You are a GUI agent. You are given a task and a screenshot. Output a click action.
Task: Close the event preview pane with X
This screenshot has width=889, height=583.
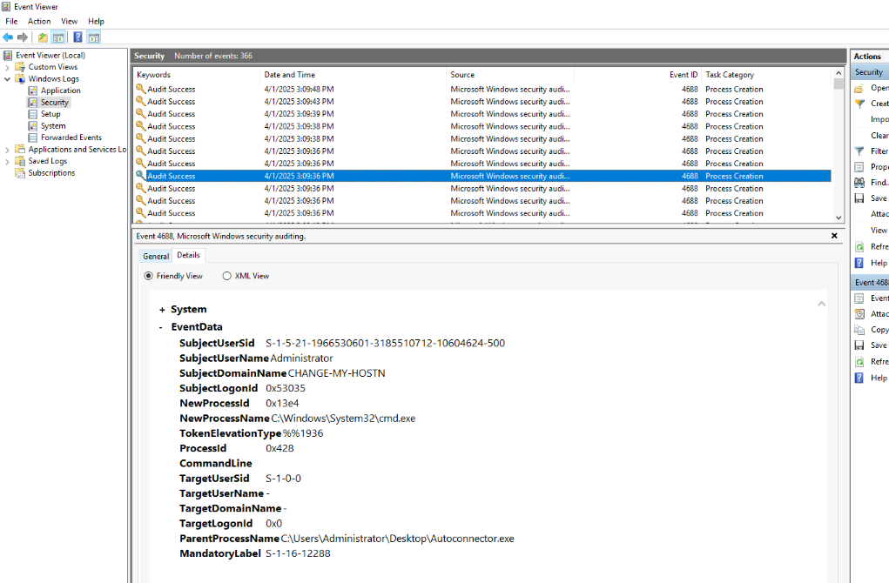click(834, 236)
